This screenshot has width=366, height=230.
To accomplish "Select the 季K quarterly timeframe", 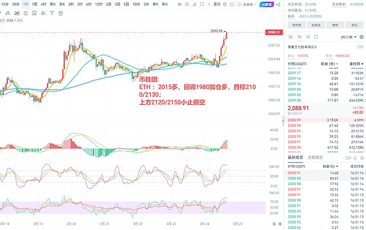I will point(156,4).
